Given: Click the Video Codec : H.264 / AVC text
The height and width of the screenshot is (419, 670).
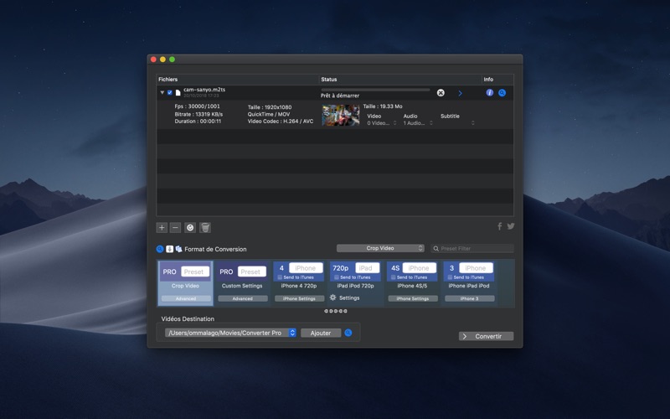Looking at the screenshot, I should coord(281,122).
